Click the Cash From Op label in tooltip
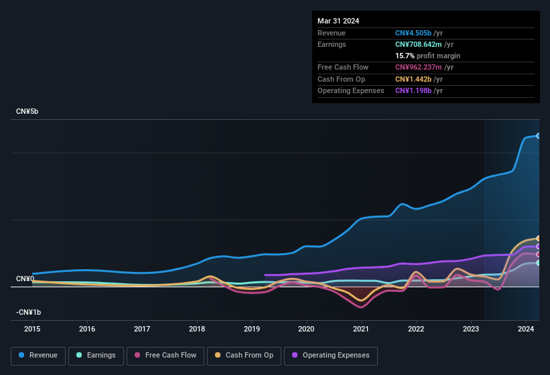This screenshot has height=375, width=550. pyautogui.click(x=341, y=79)
